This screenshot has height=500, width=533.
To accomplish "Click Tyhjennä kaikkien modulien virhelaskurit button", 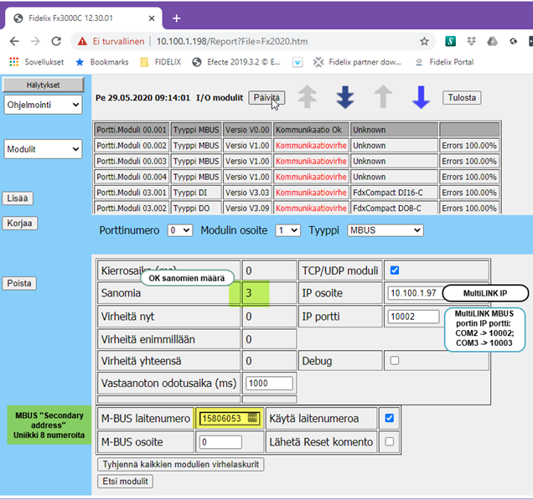I will pos(181,464).
